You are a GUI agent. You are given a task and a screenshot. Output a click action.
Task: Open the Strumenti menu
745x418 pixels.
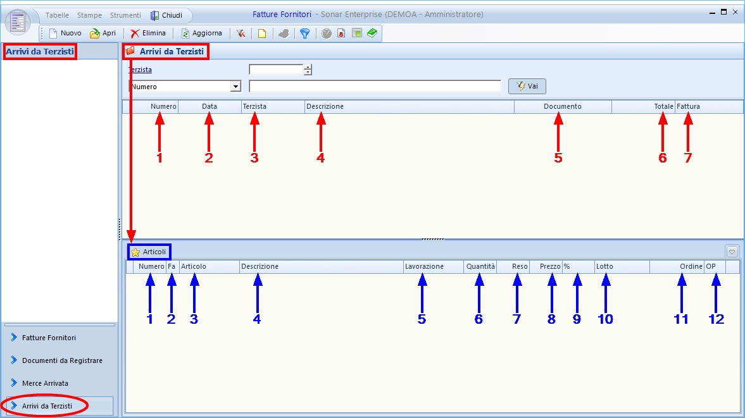click(x=125, y=15)
